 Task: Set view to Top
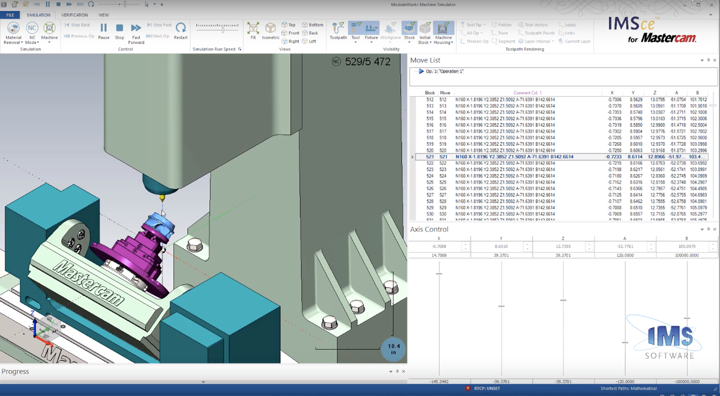288,25
